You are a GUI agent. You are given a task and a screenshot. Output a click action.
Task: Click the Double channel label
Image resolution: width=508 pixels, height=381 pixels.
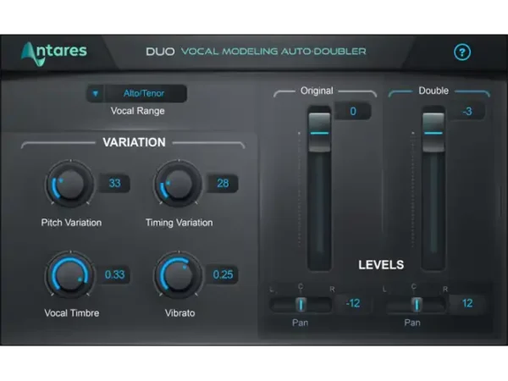pyautogui.click(x=433, y=91)
